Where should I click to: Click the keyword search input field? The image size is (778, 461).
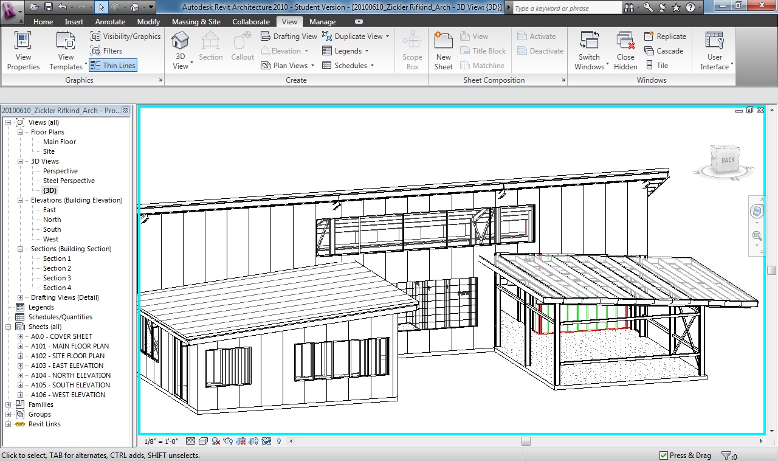coord(565,9)
